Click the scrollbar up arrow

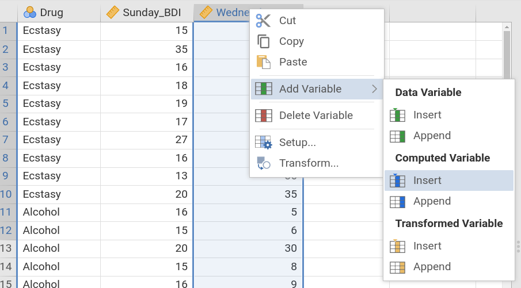tap(507, 27)
